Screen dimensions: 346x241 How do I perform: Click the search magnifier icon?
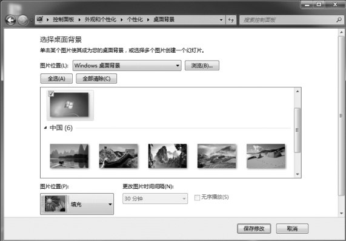tap(339, 20)
